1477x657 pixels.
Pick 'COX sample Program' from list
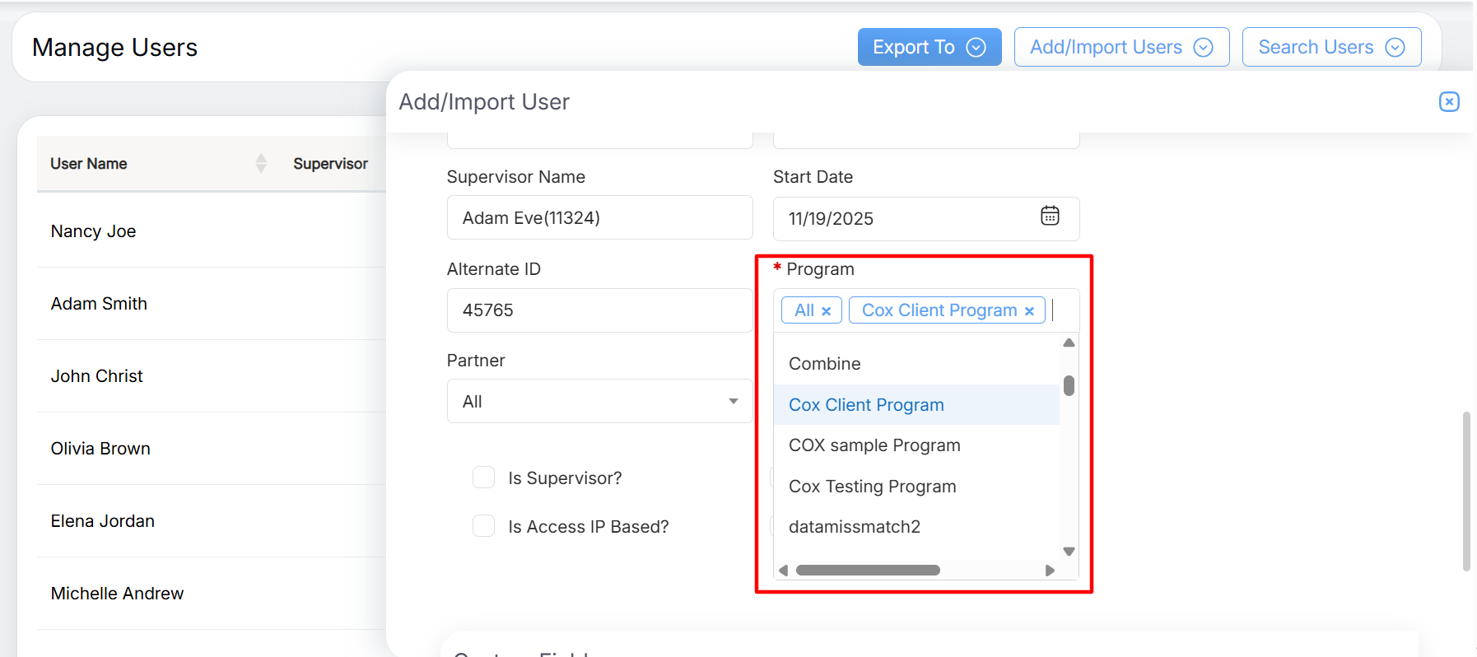coord(874,445)
